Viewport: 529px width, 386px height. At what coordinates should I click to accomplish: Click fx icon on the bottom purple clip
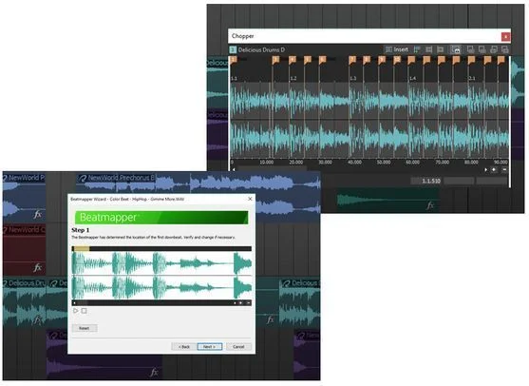click(x=154, y=372)
